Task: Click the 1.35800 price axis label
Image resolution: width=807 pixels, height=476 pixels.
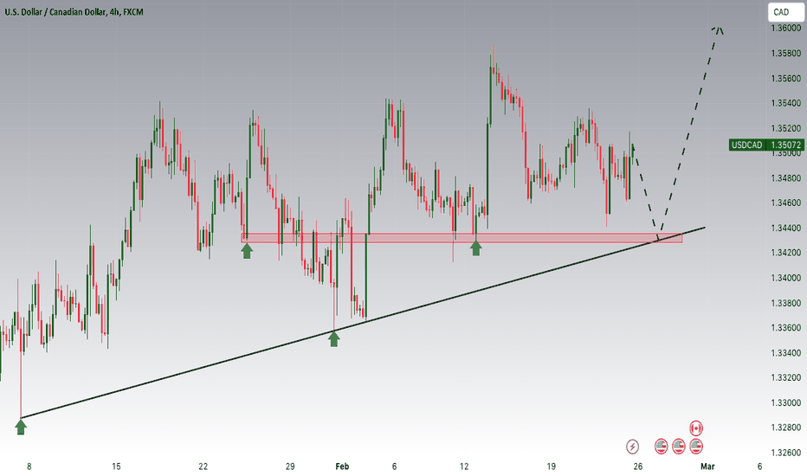Action: pyautogui.click(x=786, y=54)
